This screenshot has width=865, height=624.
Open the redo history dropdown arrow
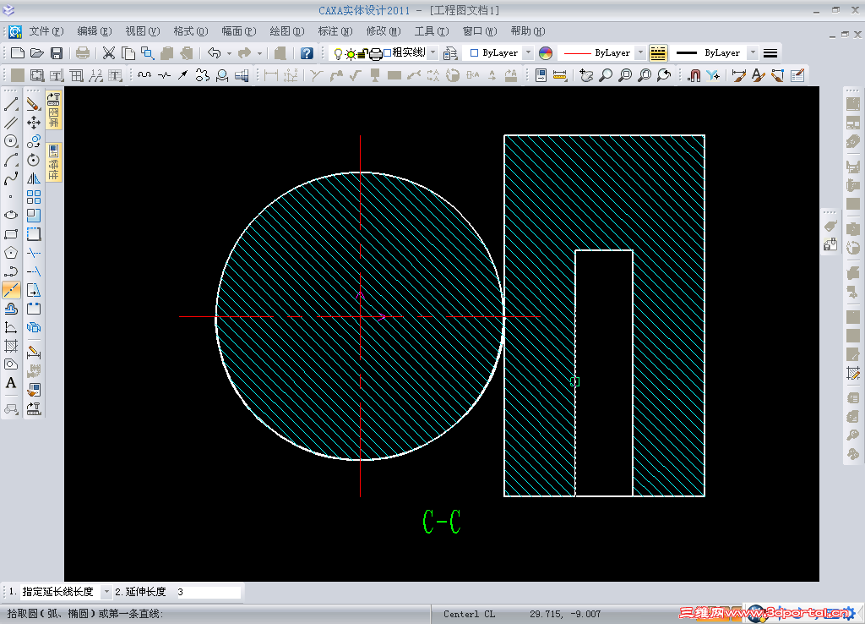pyautogui.click(x=260, y=53)
